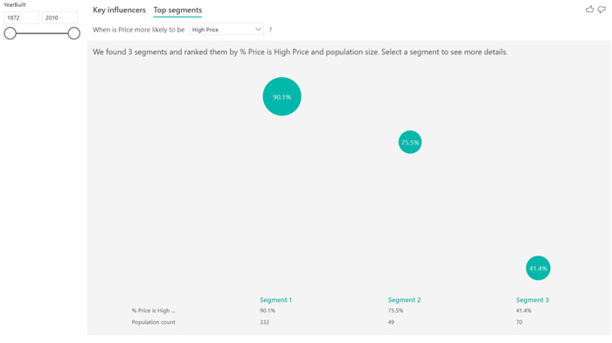
Task: Click the thumbs up feedback icon
Action: (589, 9)
